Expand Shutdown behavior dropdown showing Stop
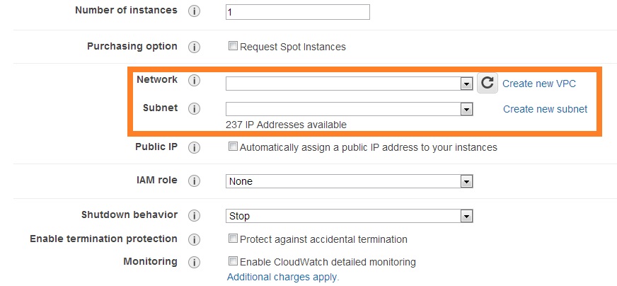617x286 pixels. point(349,216)
